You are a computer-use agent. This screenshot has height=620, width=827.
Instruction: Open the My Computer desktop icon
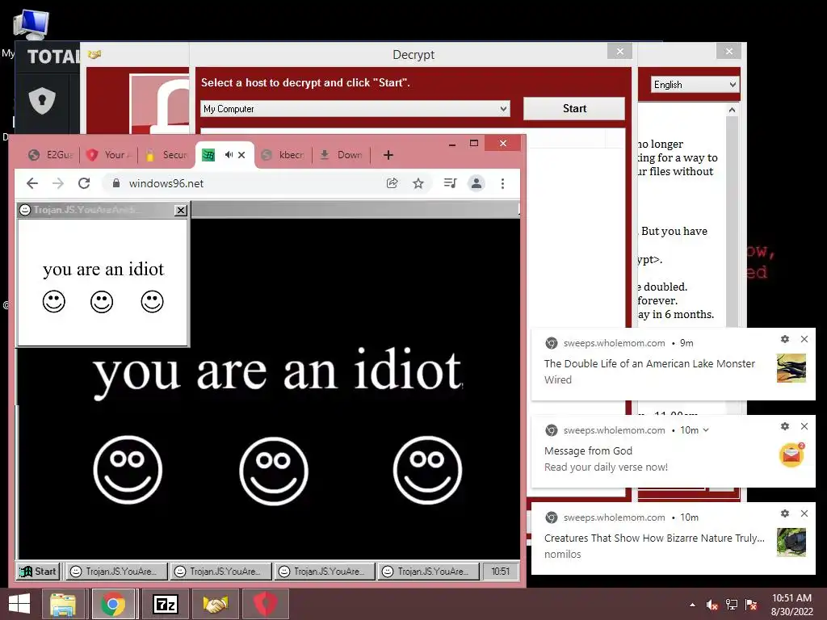pos(31,25)
